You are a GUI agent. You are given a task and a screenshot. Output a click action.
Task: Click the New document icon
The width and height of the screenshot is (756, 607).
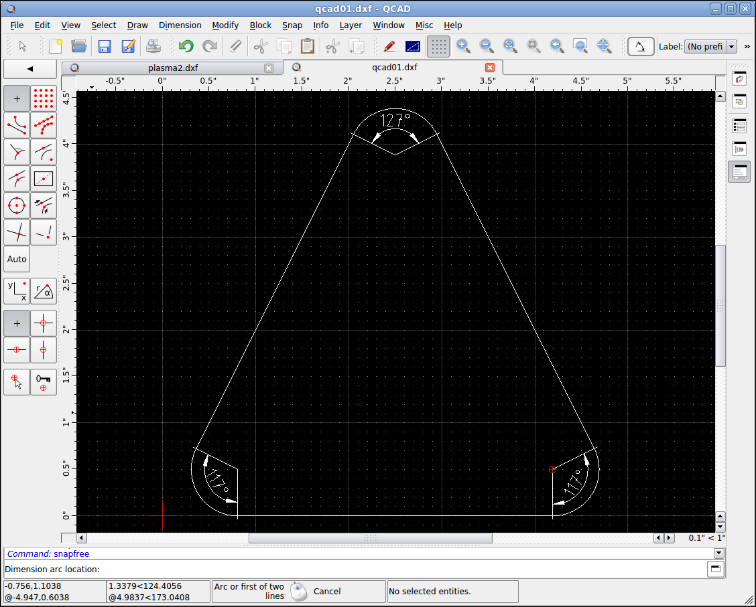tap(56, 46)
